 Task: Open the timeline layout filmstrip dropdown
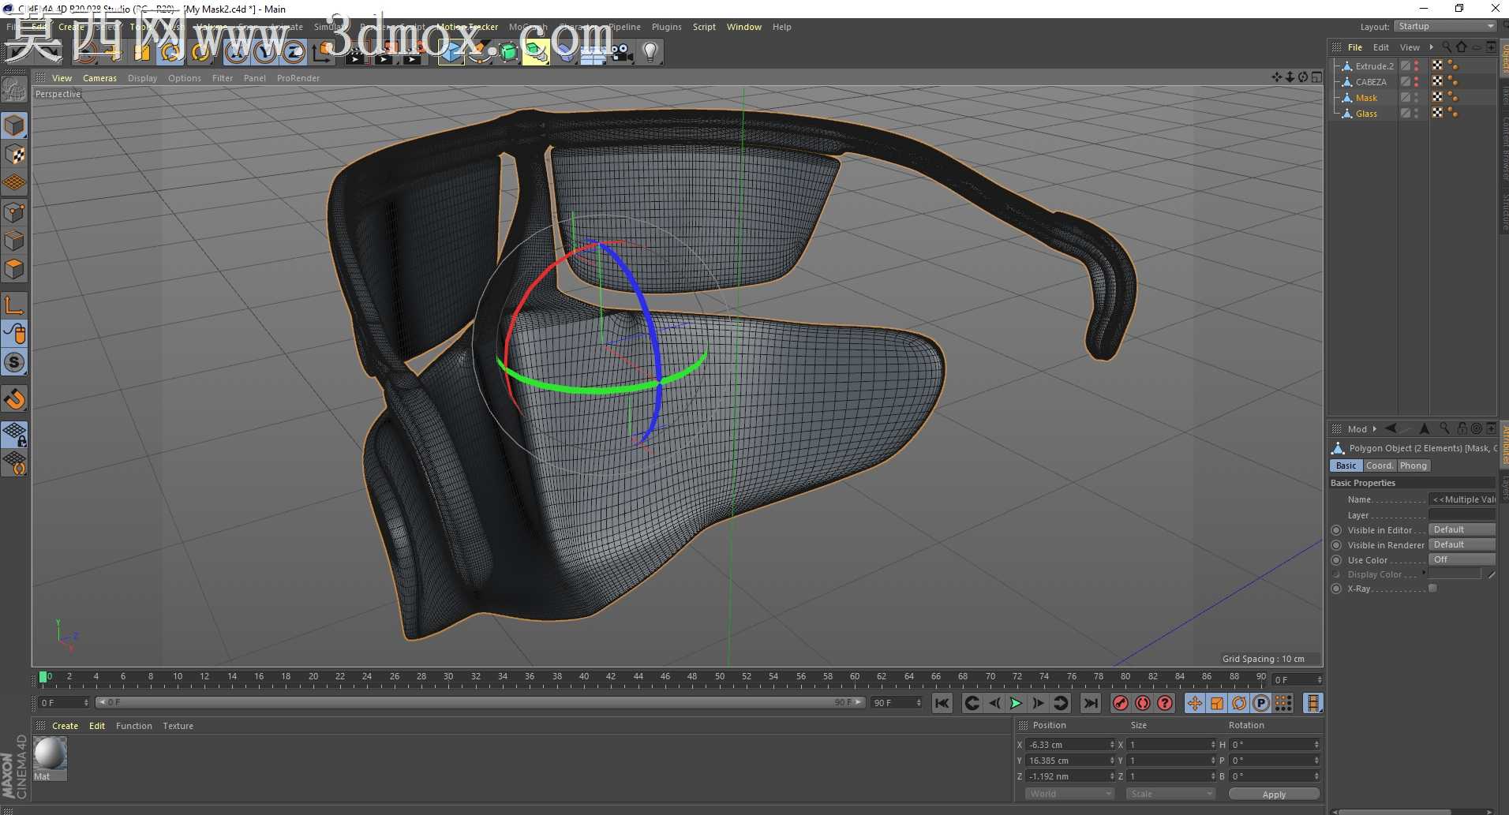1313,703
